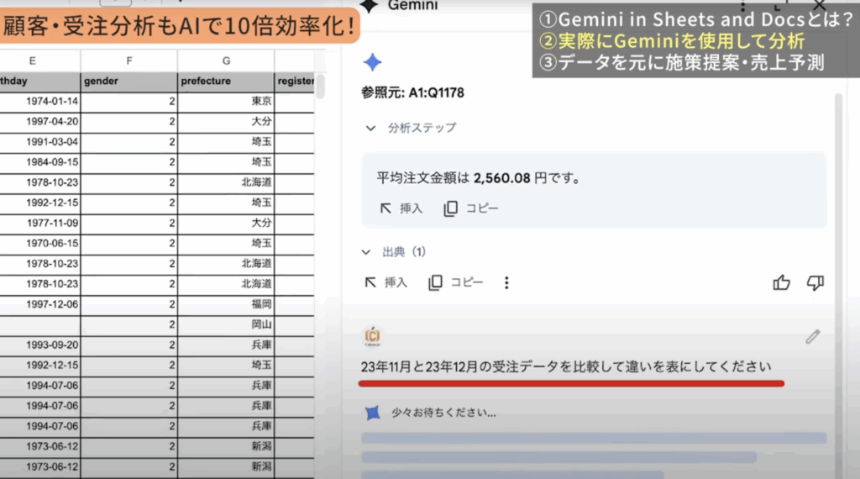Click the Gemini sparkle logo in the panel header
This screenshot has width=860, height=479.
coord(369,5)
